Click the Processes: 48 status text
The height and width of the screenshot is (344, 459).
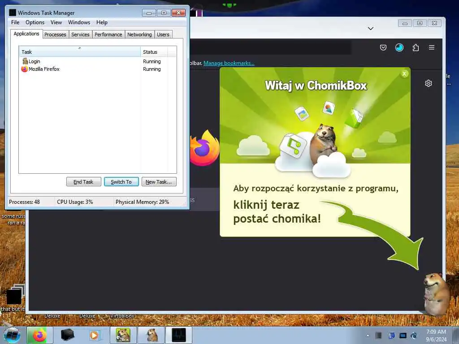[x=24, y=202]
